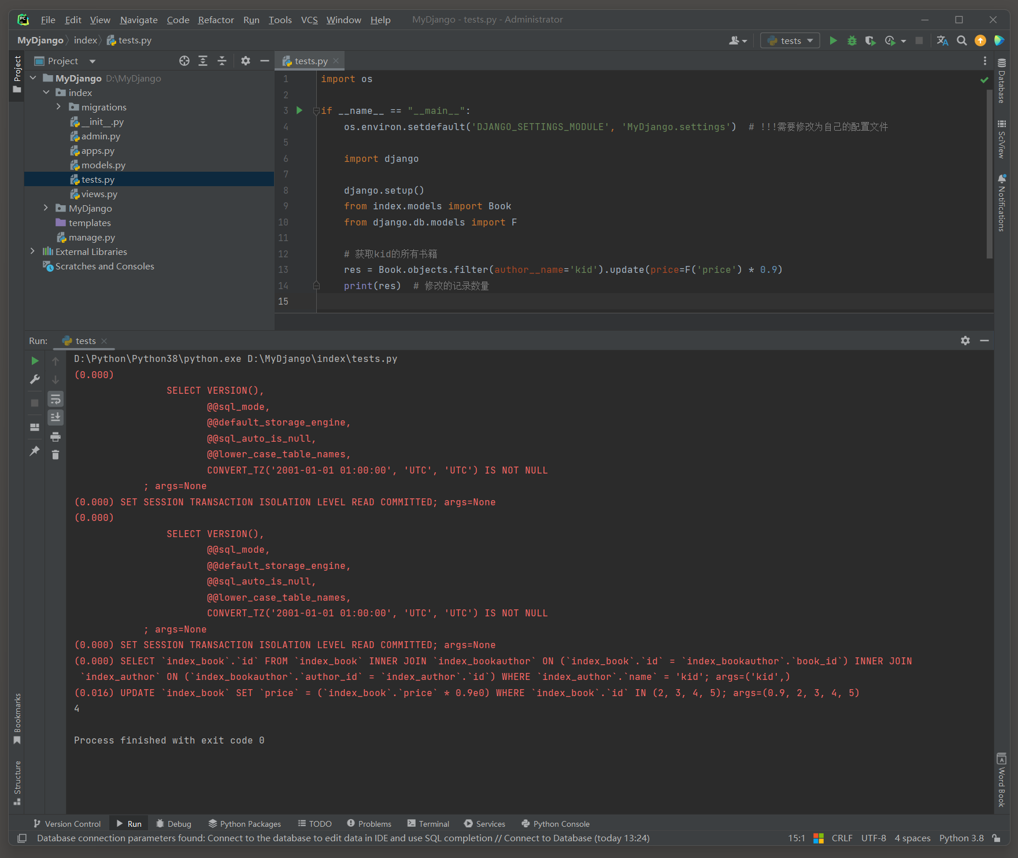Open the SciView side panel
Screen dimensions: 1018x858
[x=1002, y=139]
